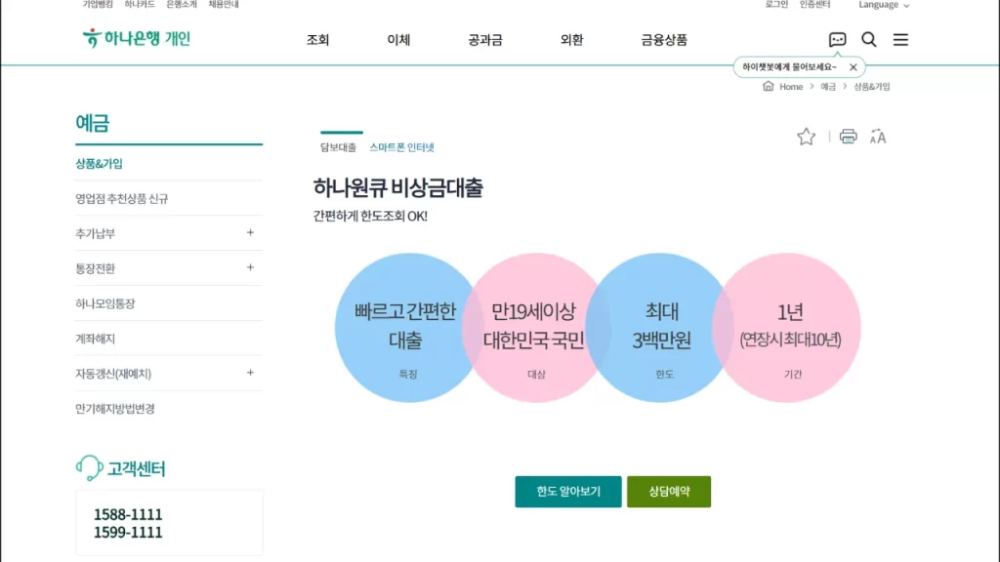Open the hamburger full menu icon
The width and height of the screenshot is (1000, 562).
pyautogui.click(x=900, y=39)
